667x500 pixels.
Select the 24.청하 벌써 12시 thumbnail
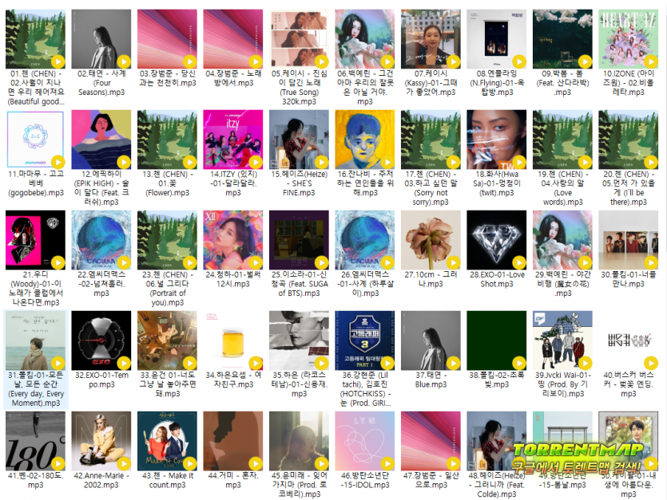coord(232,240)
